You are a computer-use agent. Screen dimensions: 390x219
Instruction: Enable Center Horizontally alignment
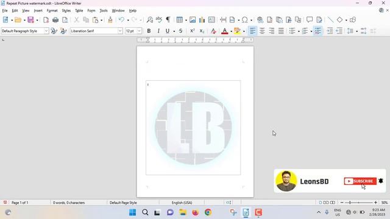pos(262,31)
